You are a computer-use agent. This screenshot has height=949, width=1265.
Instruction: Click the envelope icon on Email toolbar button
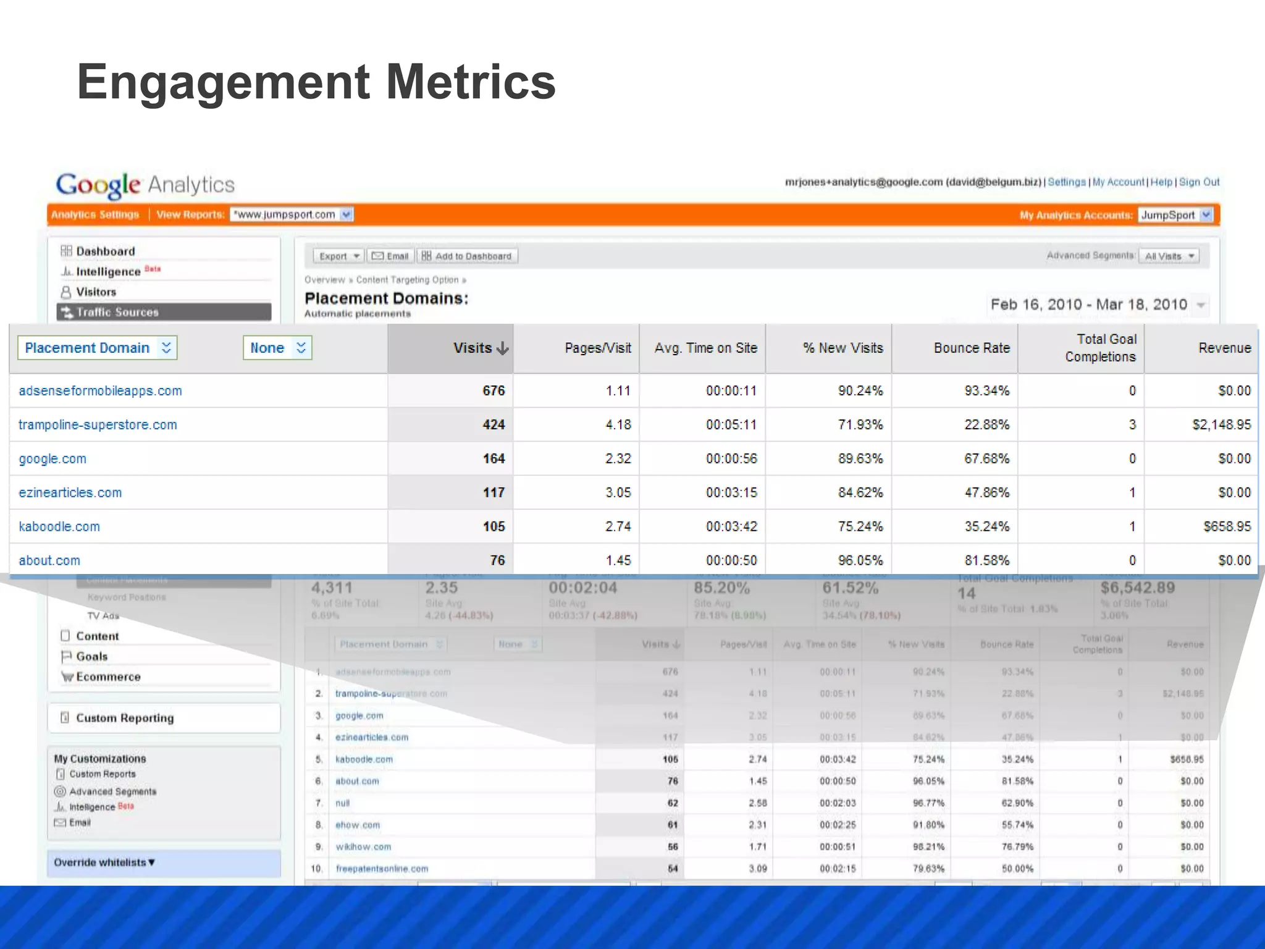pyautogui.click(x=377, y=256)
